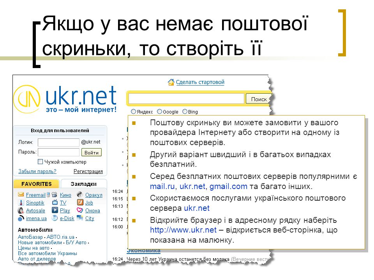Open the Sinoptik link
Viewport: 374px width, 280px height.
point(35,203)
